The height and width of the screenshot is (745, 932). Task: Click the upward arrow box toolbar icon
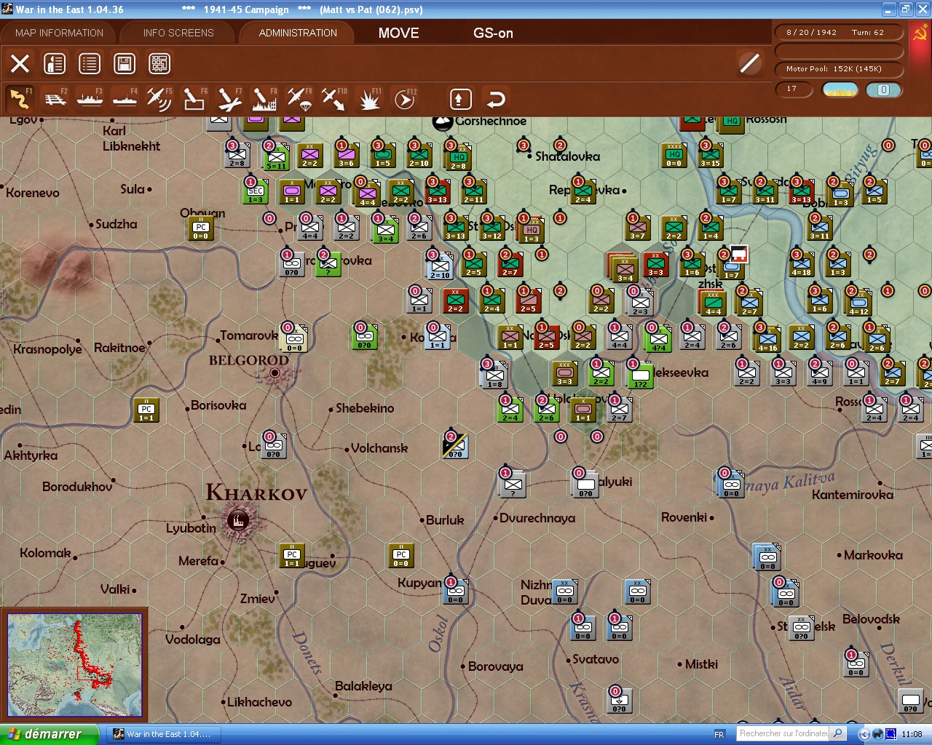point(460,99)
